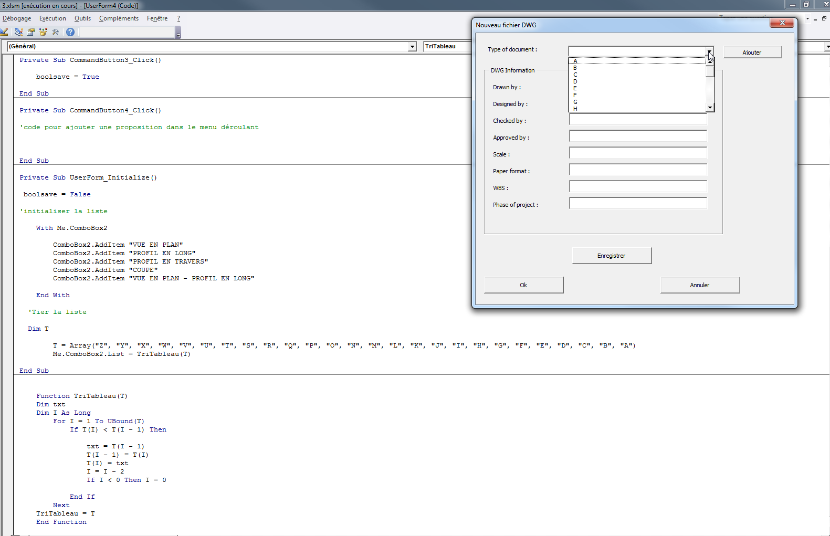Select item G in the dropdown list
The width and height of the screenshot is (830, 536).
click(x=637, y=102)
